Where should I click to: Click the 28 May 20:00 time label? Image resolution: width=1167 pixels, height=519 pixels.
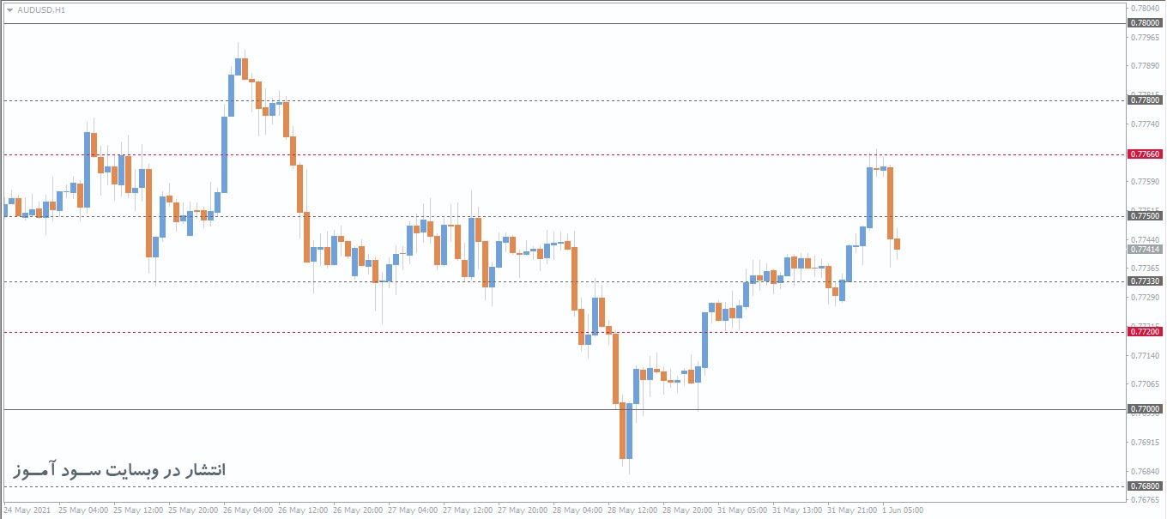[687, 510]
